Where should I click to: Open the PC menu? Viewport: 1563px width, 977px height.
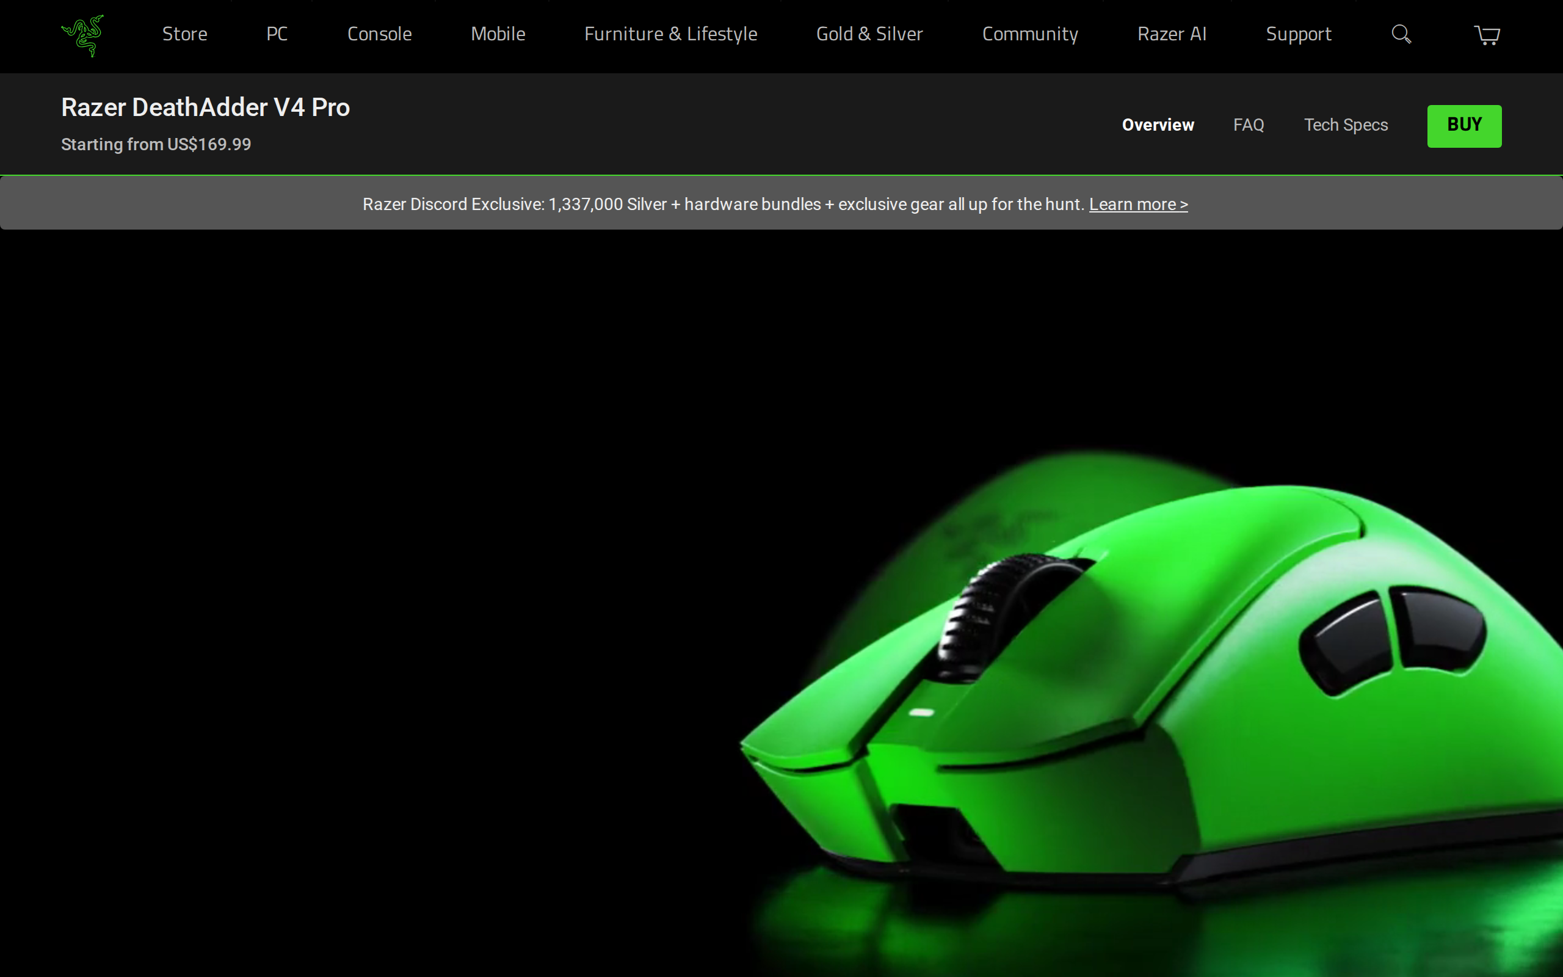[277, 34]
